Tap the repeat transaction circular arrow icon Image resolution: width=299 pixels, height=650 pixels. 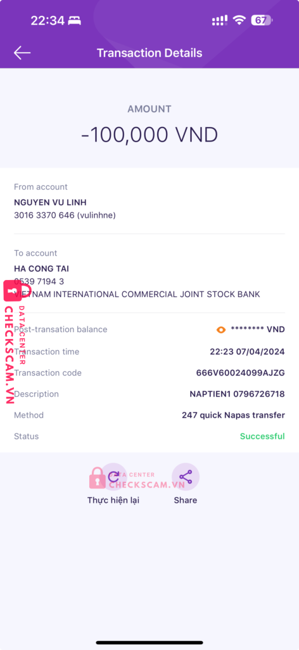tap(114, 477)
